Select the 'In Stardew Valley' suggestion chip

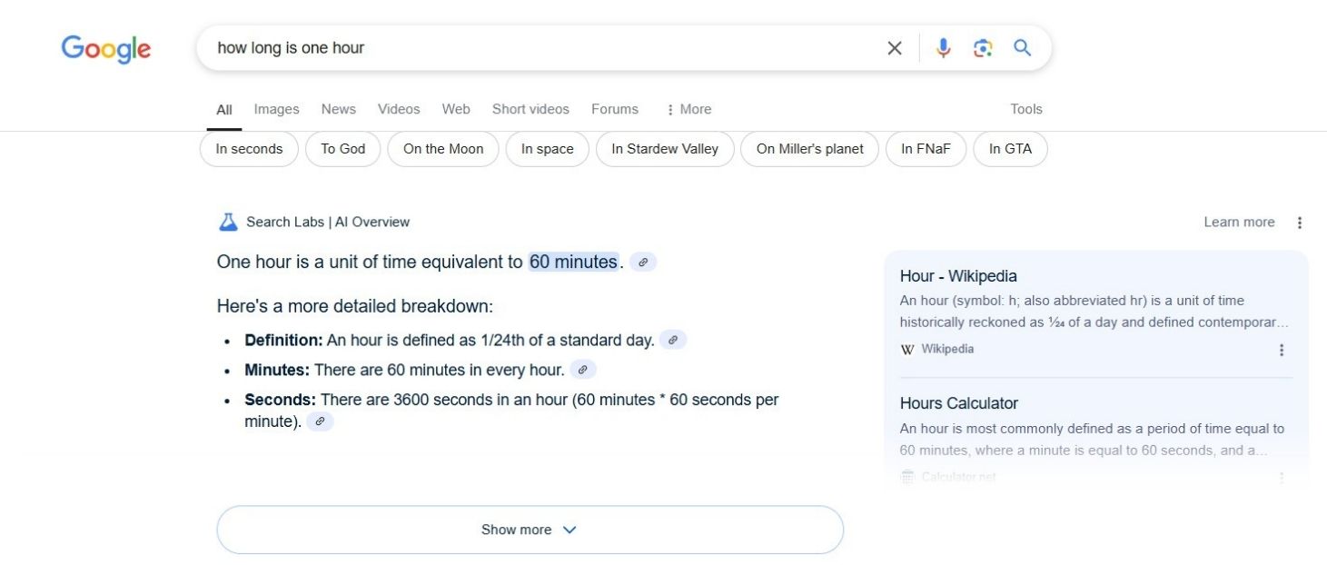point(665,149)
